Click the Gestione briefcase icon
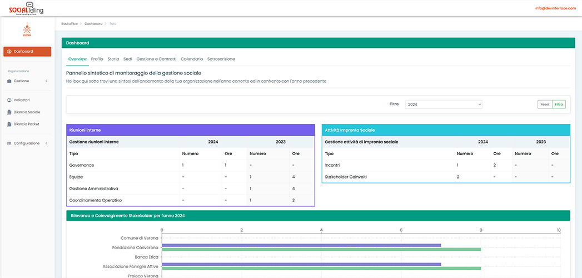Screen dimensions: 582x278 coord(9,81)
